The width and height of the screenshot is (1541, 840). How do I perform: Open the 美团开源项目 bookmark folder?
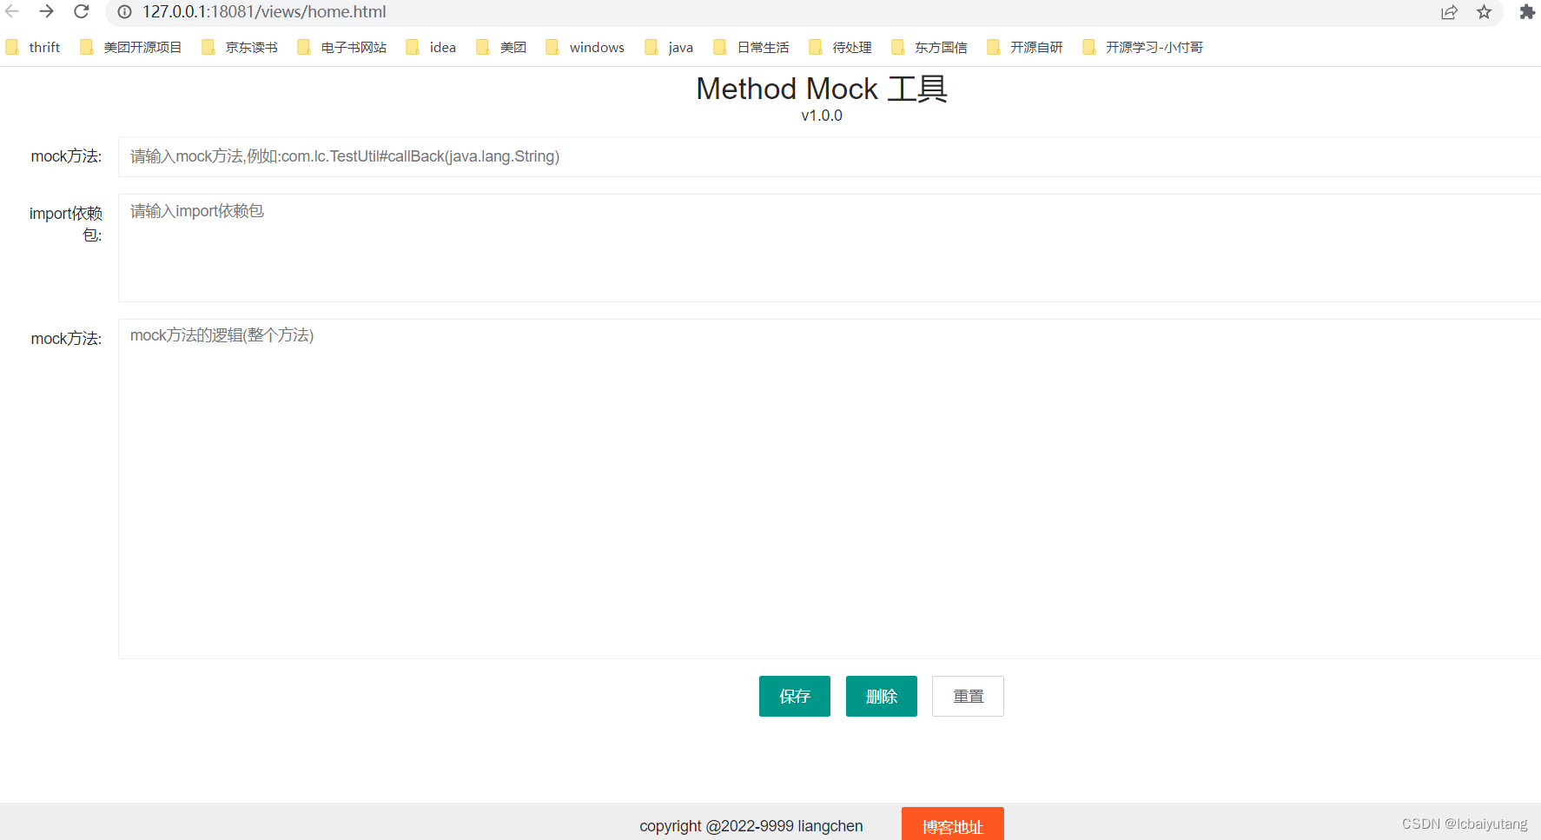coord(130,47)
